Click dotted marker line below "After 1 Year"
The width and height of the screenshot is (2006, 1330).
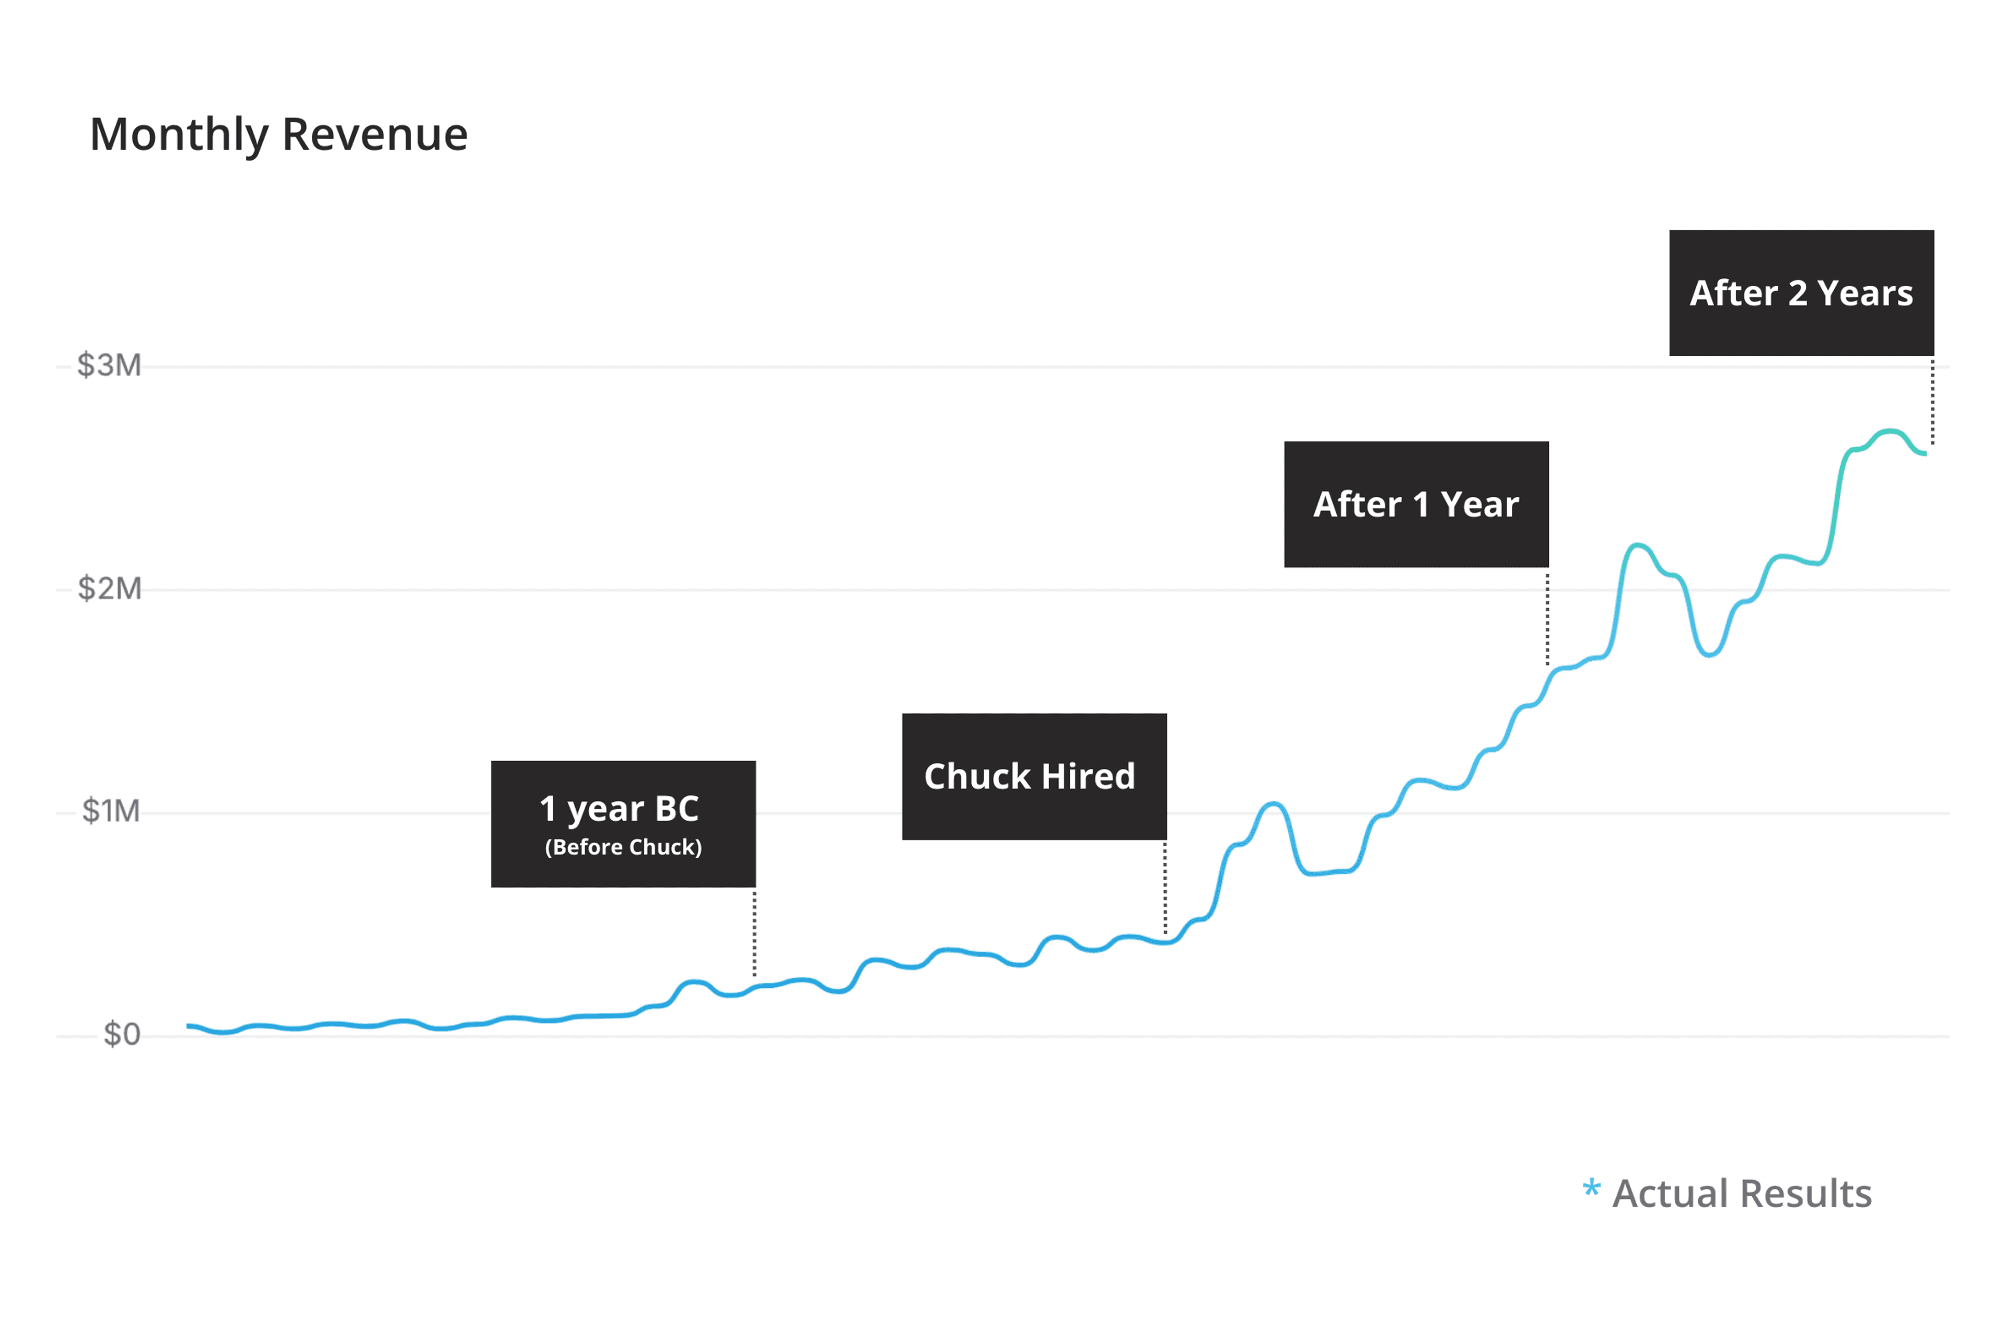(1546, 619)
